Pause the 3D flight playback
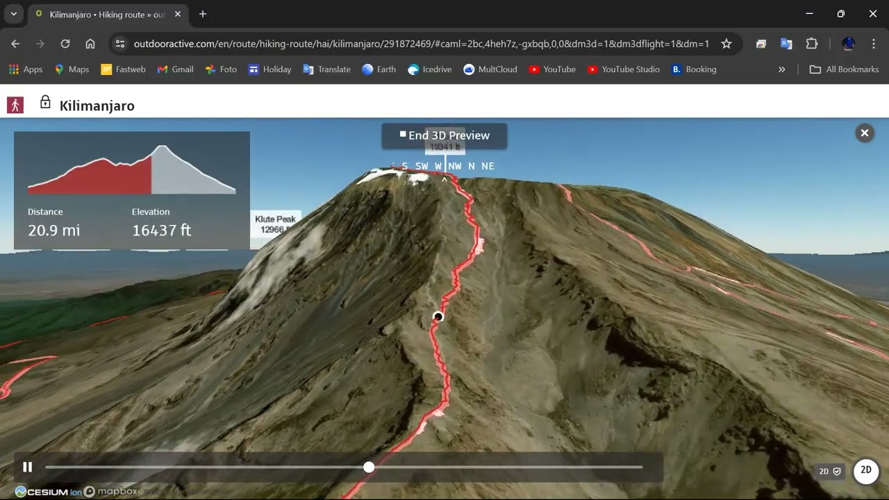The image size is (889, 500). coord(27,467)
